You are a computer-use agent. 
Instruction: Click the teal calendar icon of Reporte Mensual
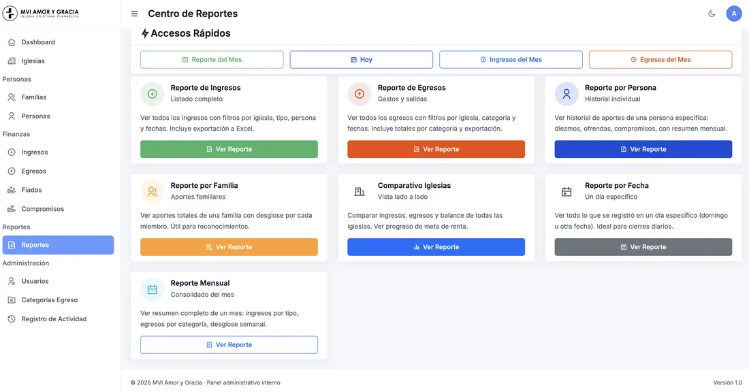153,289
